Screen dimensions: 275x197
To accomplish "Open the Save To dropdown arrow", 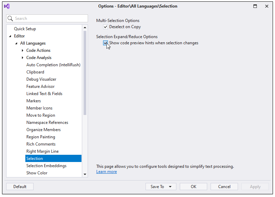I will pyautogui.click(x=170, y=187).
